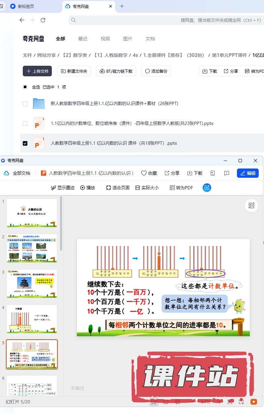Open the feedback icon beside 编辑
This screenshot has height=413, width=264.
226,173
